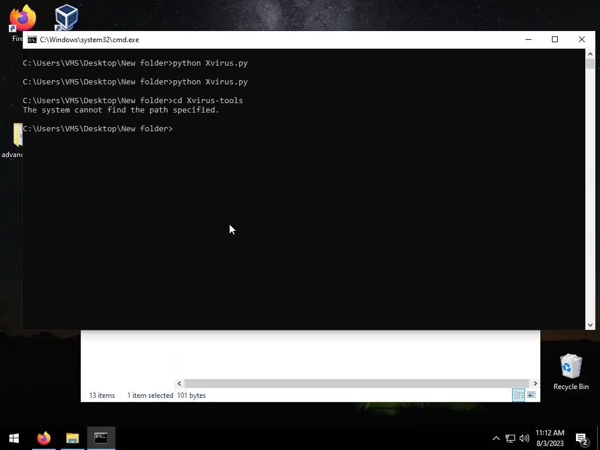The image size is (600, 450).
Task: Click the "cd Xvirus-tools" command line
Action: pos(133,101)
